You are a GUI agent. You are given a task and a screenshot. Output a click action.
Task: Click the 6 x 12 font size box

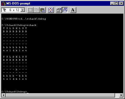(13, 10)
